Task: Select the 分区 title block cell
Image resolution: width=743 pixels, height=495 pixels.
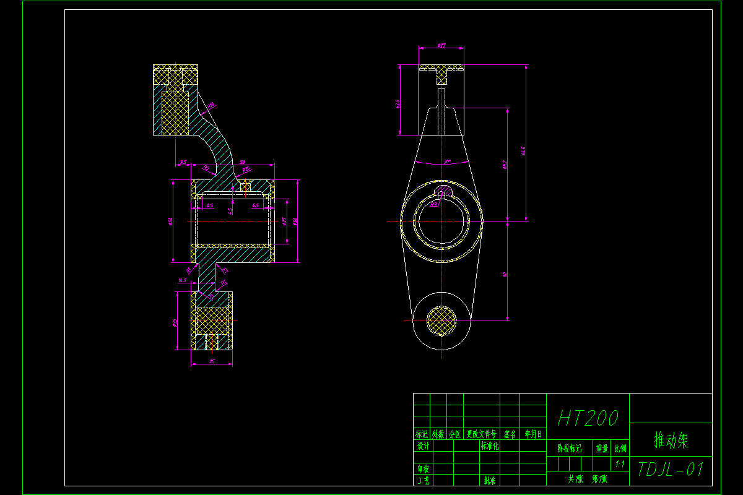Action: tap(455, 435)
